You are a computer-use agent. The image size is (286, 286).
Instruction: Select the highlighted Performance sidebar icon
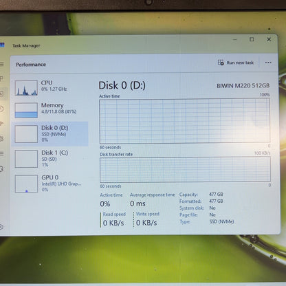click(x=1, y=93)
